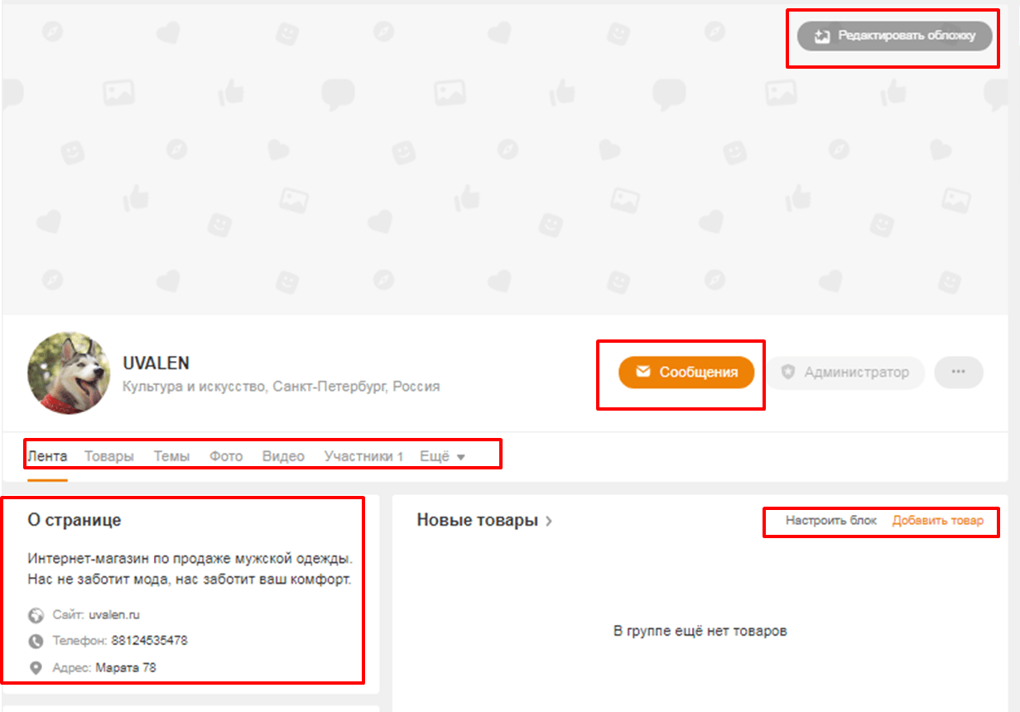Click the UVALEN husky avatar photo
Image resolution: width=1020 pixels, height=712 pixels.
(x=69, y=373)
